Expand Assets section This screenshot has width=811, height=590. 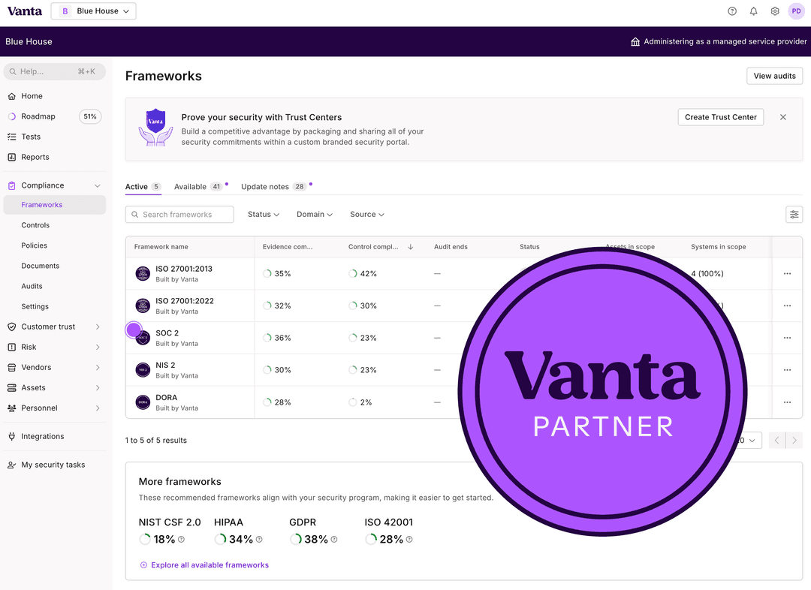pos(98,388)
